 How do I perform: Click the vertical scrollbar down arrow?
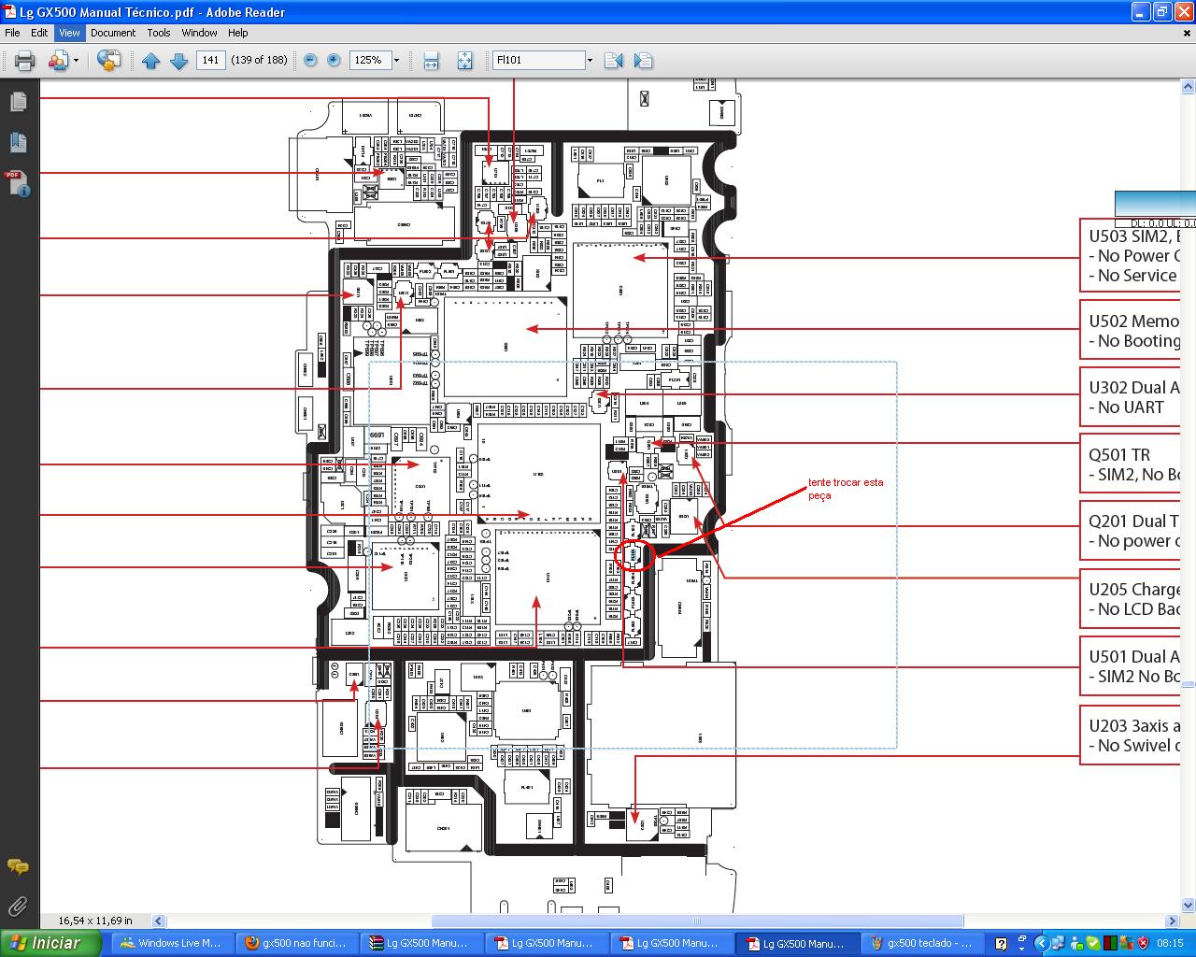click(1188, 905)
